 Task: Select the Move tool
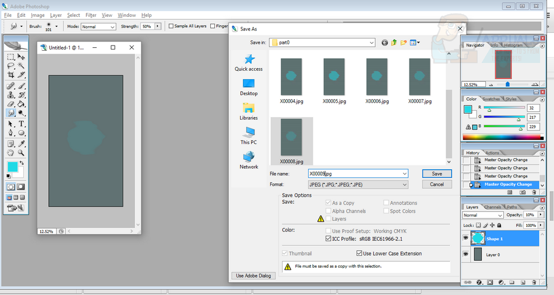coord(21,57)
